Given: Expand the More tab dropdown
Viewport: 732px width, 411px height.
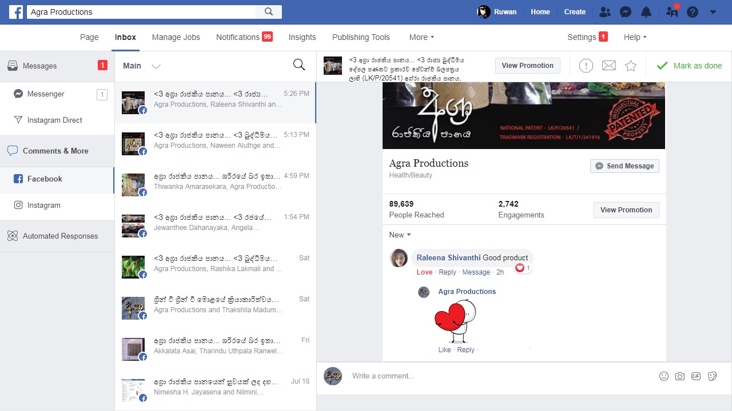Looking at the screenshot, I should 421,37.
